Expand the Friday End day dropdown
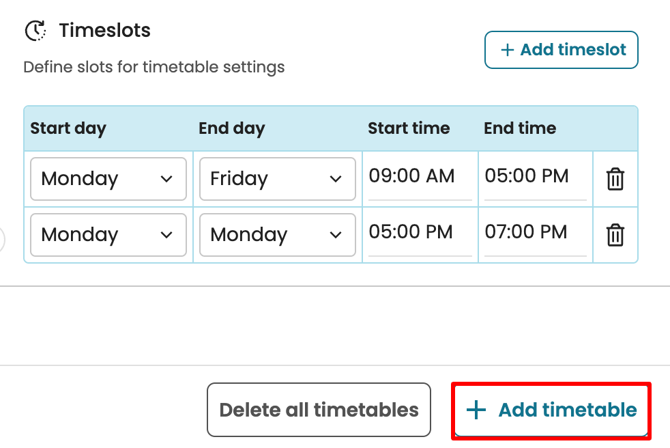This screenshot has height=448, width=670. 277,179
